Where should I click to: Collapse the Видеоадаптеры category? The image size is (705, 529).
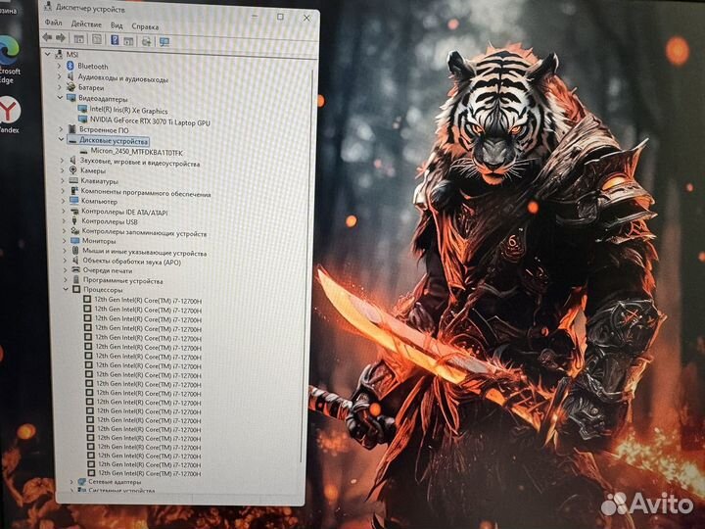(x=60, y=97)
